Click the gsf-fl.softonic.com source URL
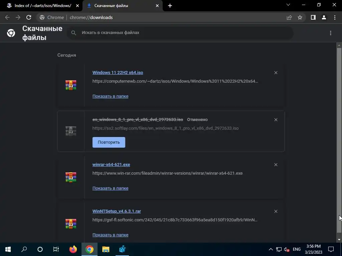The width and height of the screenshot is (342, 256). pos(175,220)
